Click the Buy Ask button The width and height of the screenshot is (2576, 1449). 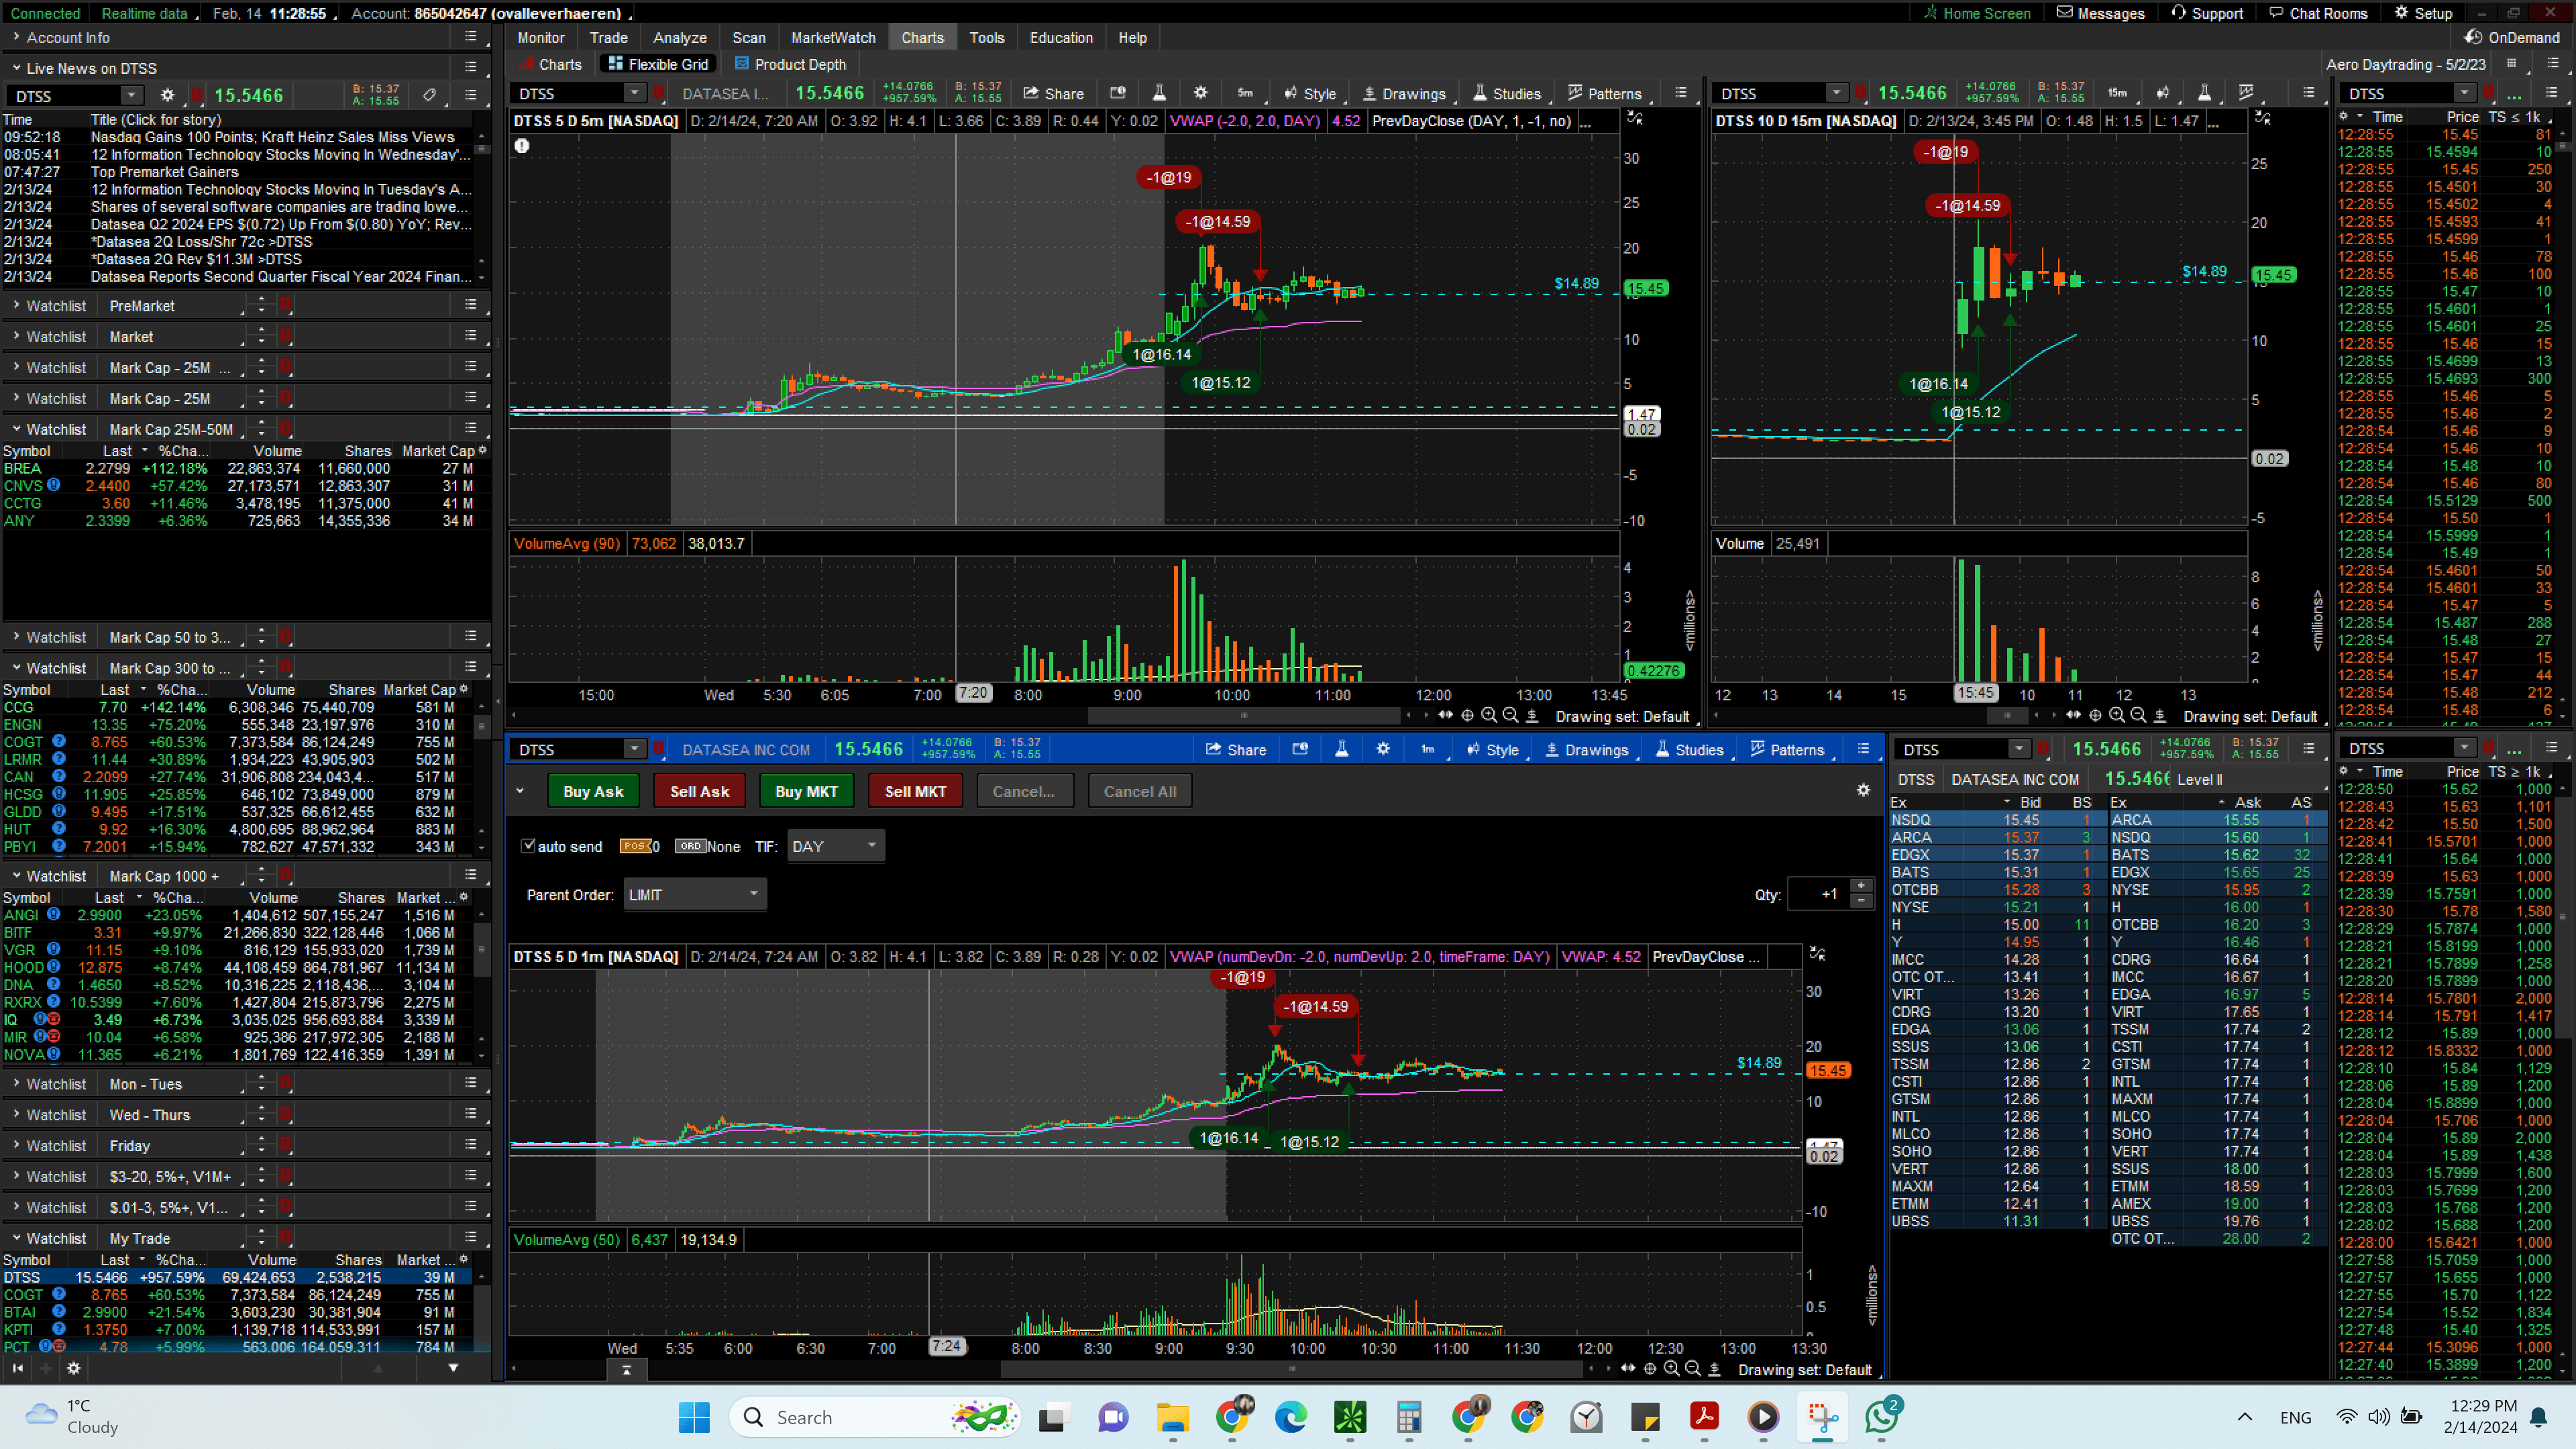click(593, 791)
